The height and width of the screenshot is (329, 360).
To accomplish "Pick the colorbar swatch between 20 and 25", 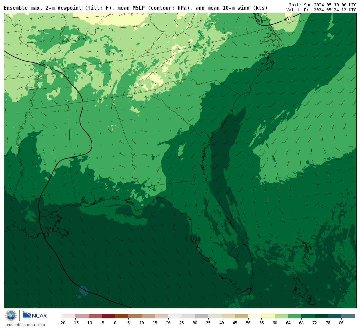I will click(x=175, y=316).
